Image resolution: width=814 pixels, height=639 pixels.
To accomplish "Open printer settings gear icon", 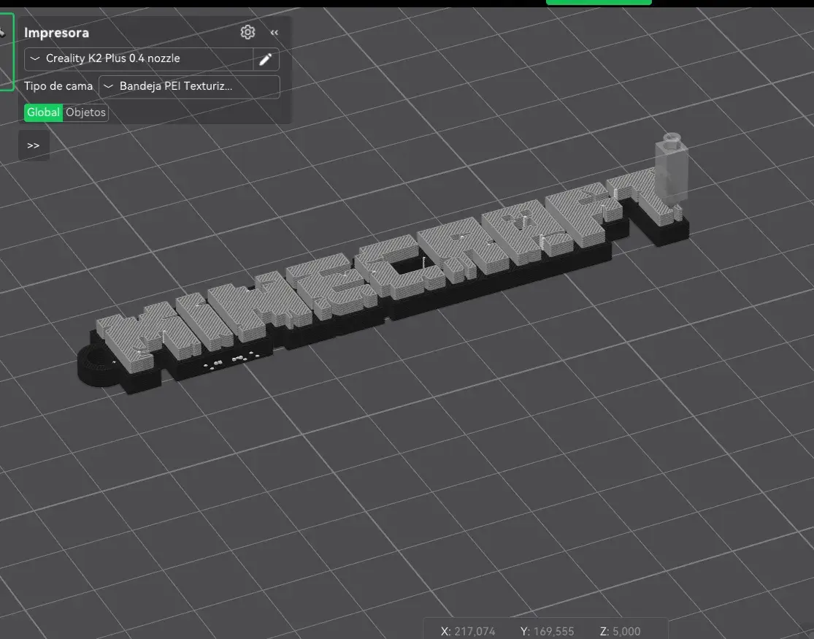I will coord(247,32).
